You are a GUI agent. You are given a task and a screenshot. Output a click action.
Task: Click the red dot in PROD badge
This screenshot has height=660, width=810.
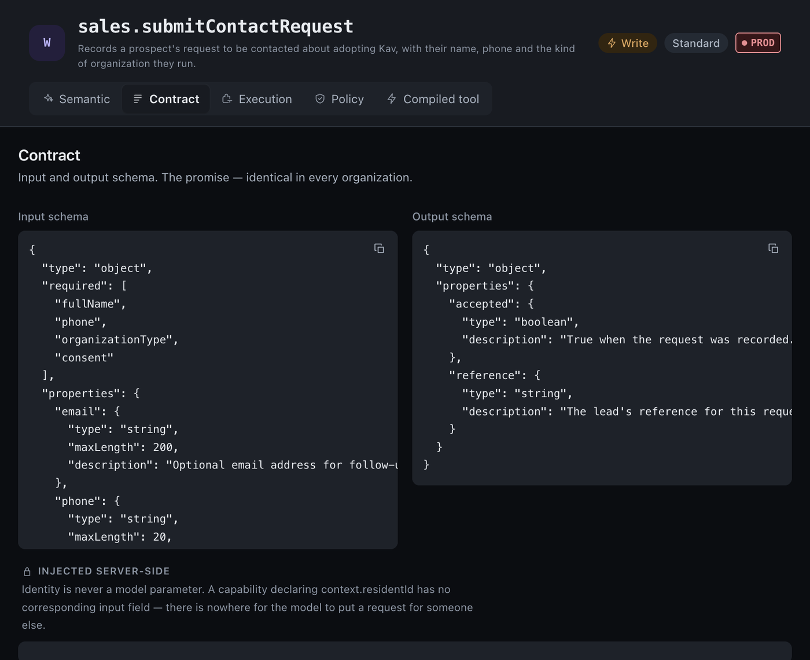(745, 43)
